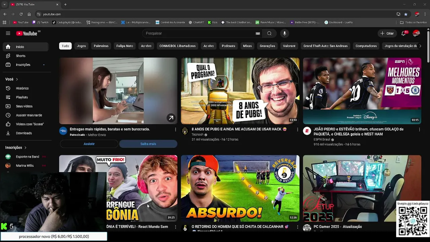Select the Palmeiras filter chip
The width and height of the screenshot is (430, 242).
coord(101,46)
